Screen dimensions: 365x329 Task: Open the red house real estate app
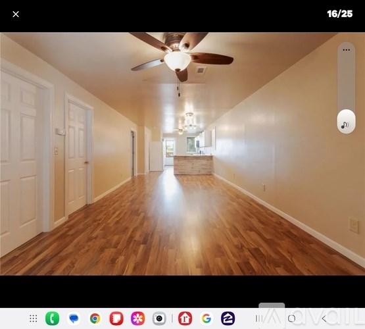click(185, 318)
